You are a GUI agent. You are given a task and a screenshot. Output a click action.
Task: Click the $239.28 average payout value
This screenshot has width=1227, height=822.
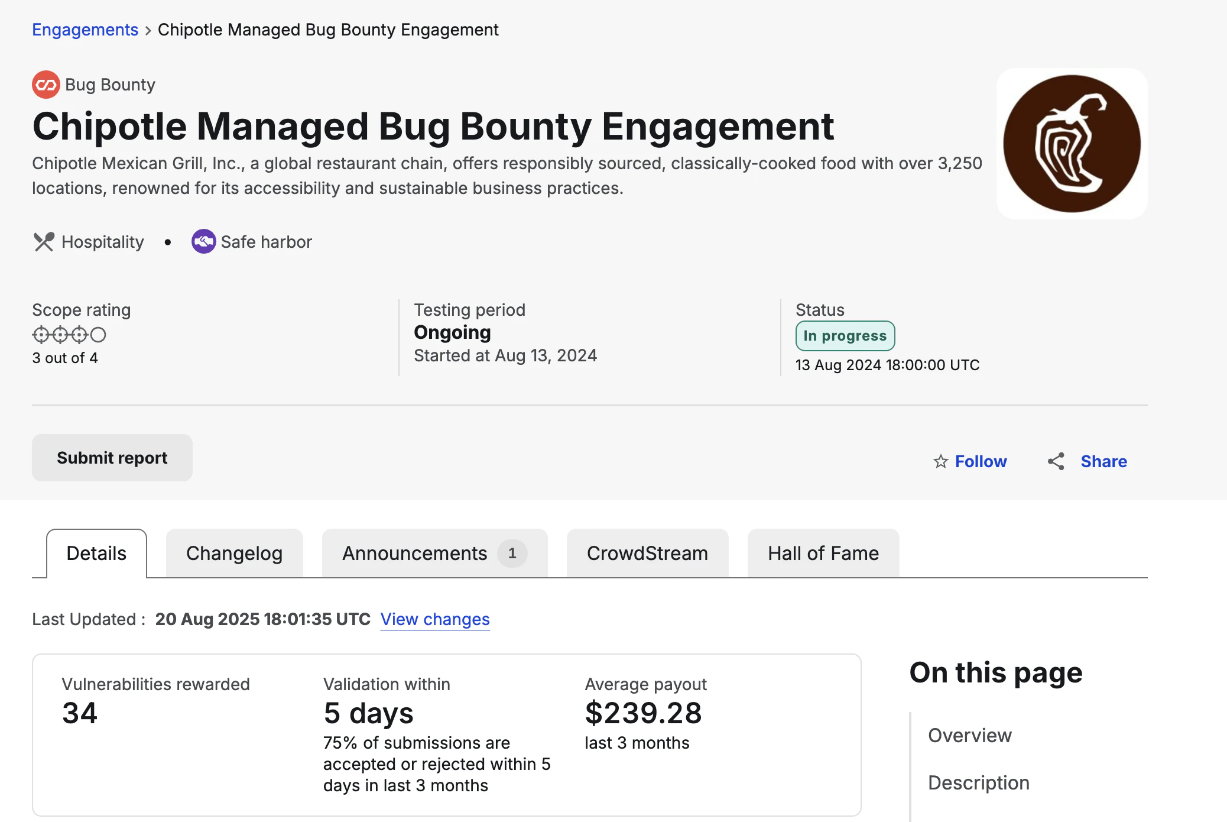[x=643, y=713]
